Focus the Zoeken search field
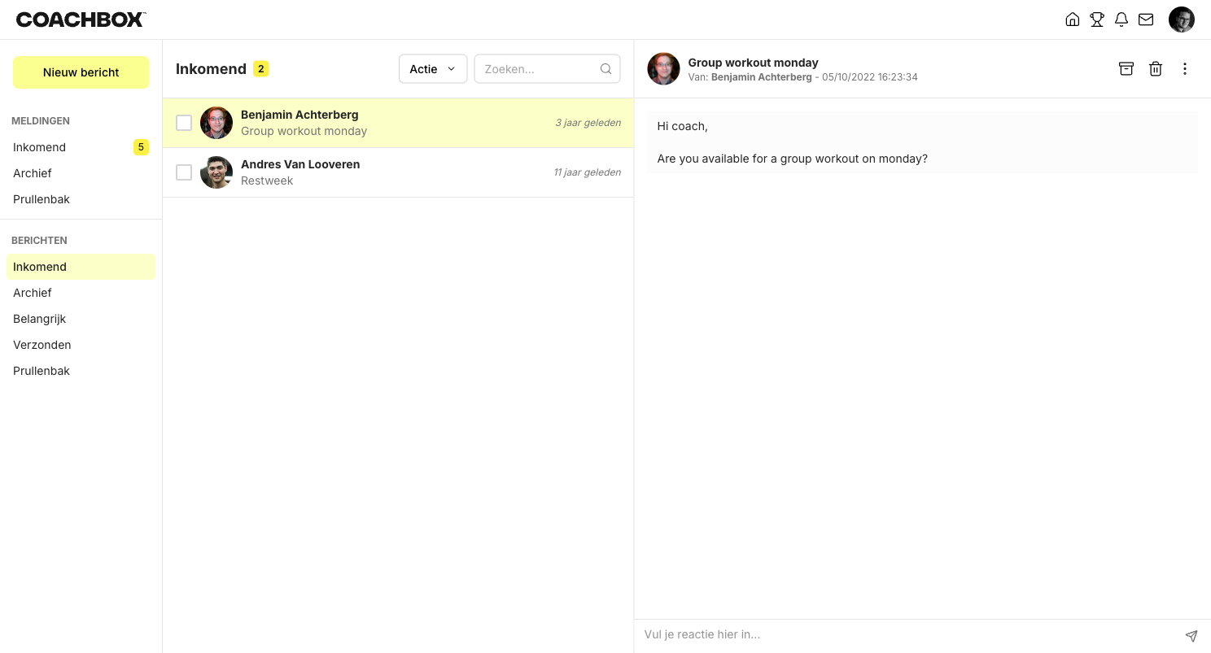1211x653 pixels. 547,69
